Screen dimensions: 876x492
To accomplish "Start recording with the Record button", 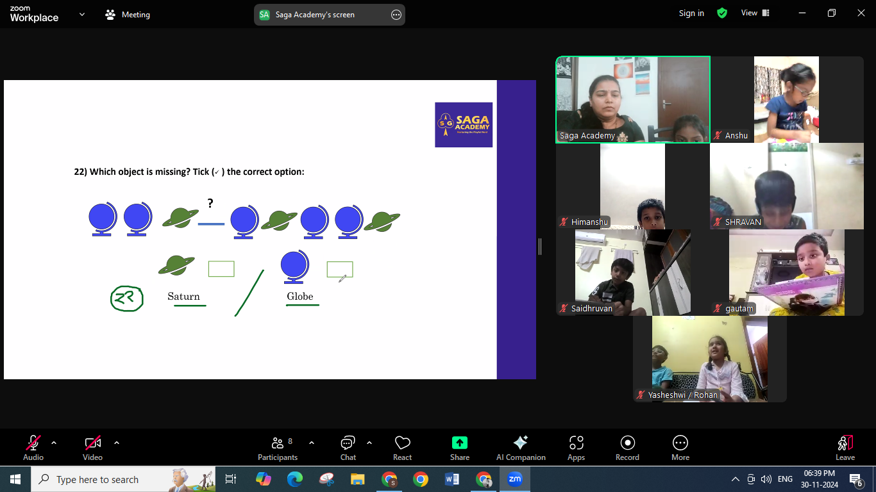I will [x=627, y=448].
